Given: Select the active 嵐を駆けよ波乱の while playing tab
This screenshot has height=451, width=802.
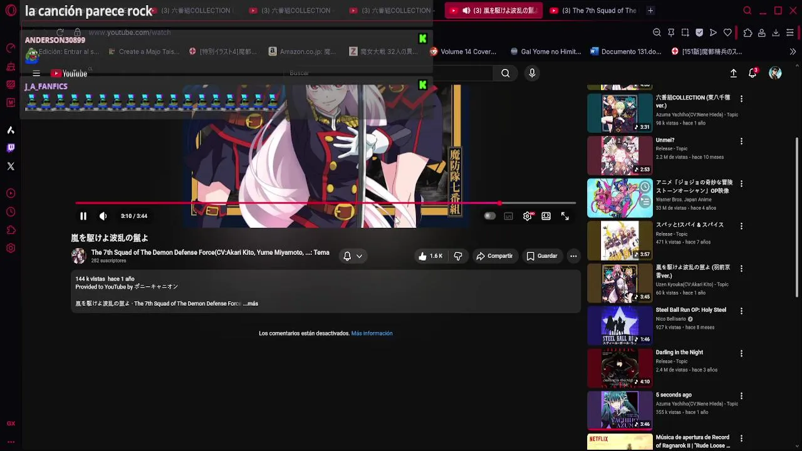Looking at the screenshot, I should click(494, 11).
